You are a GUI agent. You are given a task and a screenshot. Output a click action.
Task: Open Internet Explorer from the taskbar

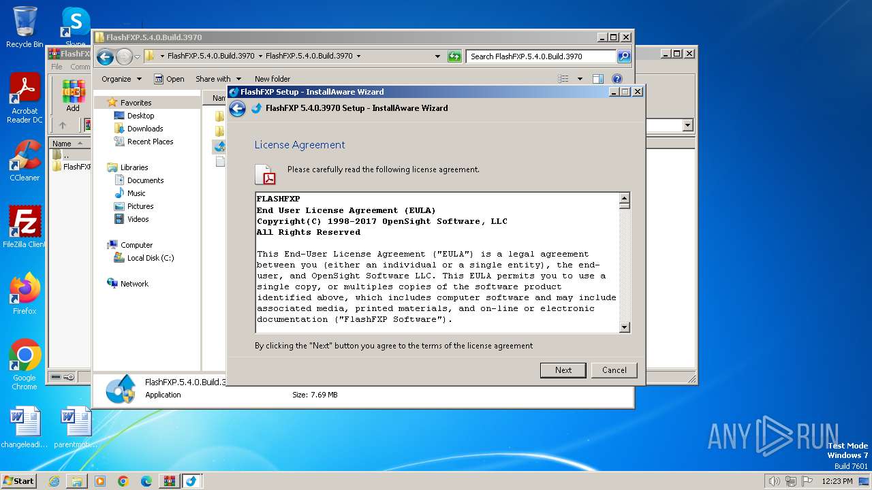(54, 481)
